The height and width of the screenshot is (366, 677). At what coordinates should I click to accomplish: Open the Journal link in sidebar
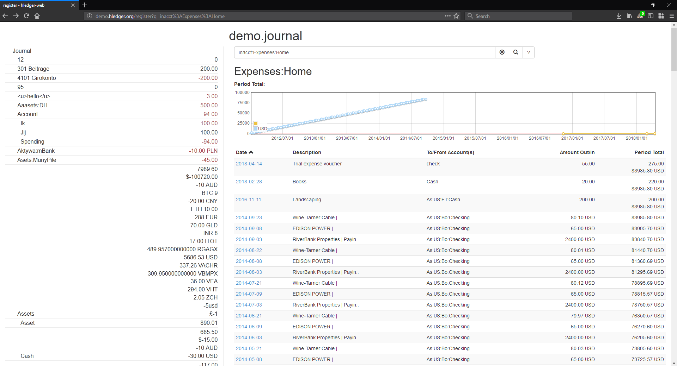[22, 51]
